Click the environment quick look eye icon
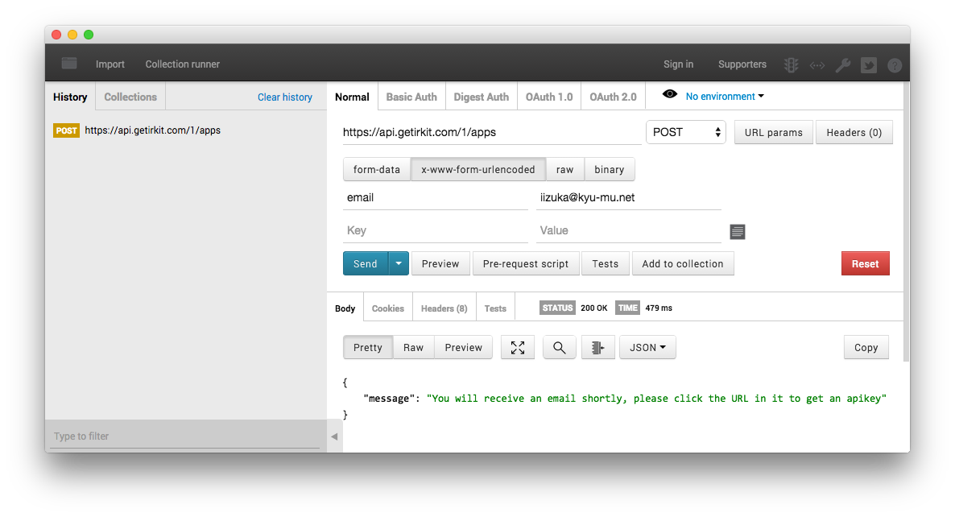The width and height of the screenshot is (955, 517). click(669, 94)
